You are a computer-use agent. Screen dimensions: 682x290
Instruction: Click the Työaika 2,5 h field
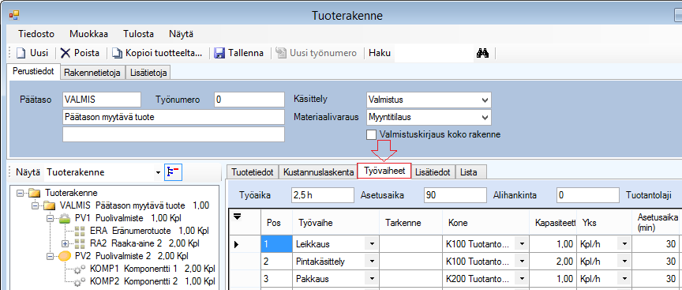323,195
